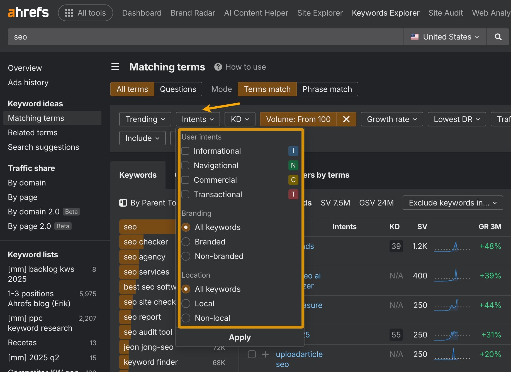Check the Informational intent checkbox

click(185, 151)
